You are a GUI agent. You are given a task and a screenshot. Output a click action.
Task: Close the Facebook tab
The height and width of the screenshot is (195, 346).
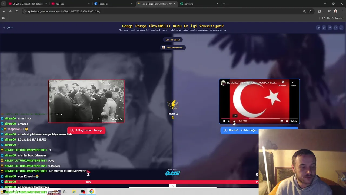pyautogui.click(x=132, y=4)
